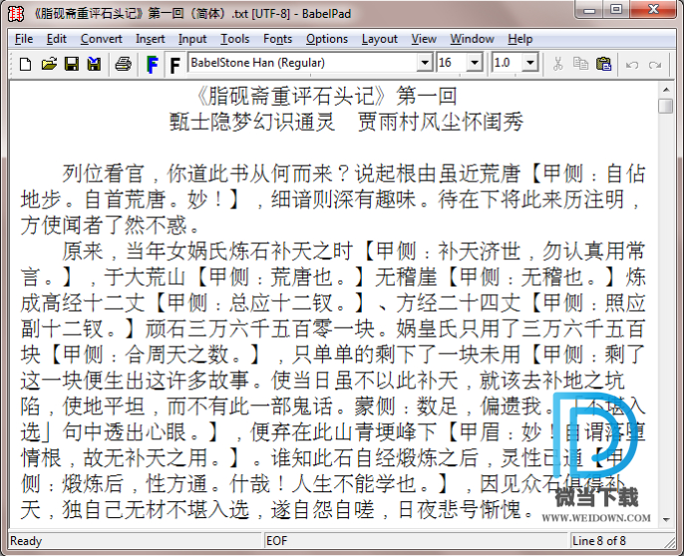Click the Line 8 of 8 status
684x556 pixels.
599,541
